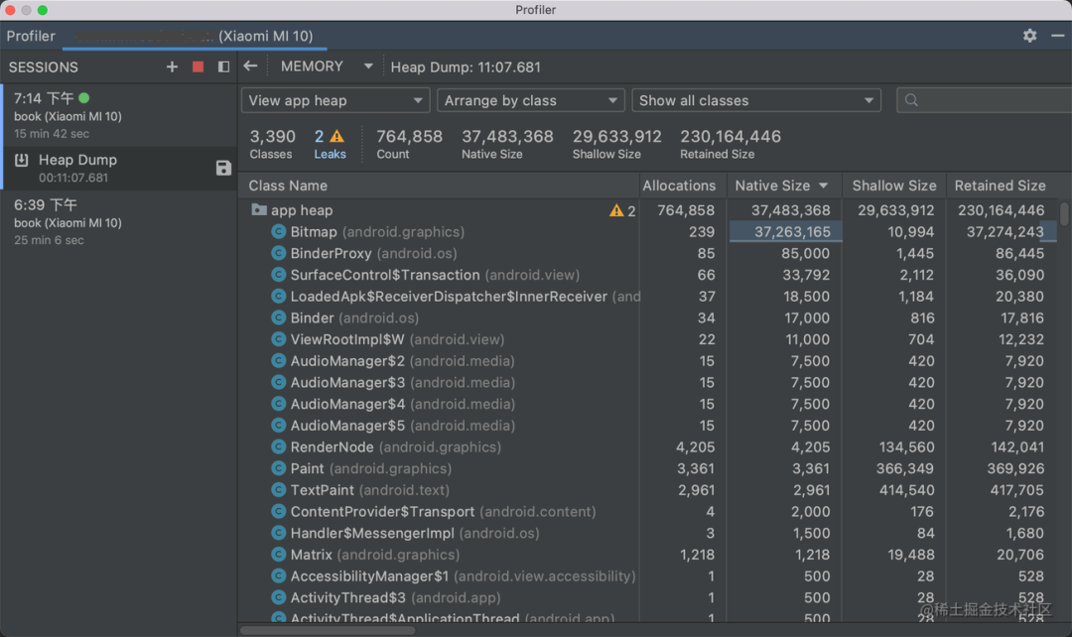1072x637 pixels.
Task: Click the RenderNode class icon
Action: tap(278, 447)
